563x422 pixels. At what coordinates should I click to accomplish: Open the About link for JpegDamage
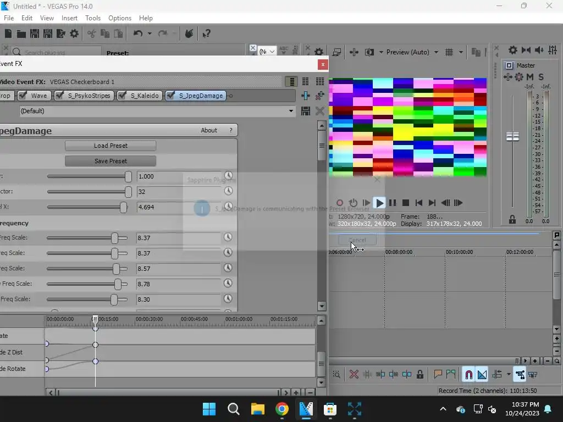click(x=209, y=130)
